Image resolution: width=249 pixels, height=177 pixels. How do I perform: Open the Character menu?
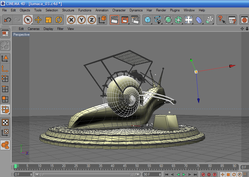point(119,10)
